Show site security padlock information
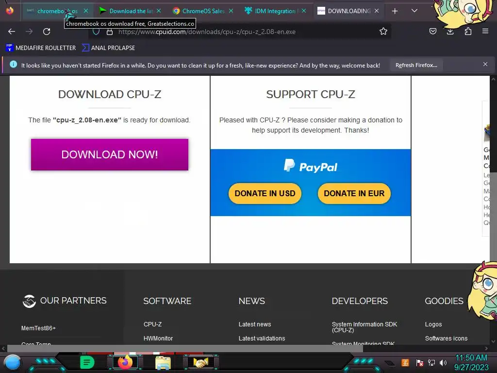The height and width of the screenshot is (373, 497). tap(110, 32)
